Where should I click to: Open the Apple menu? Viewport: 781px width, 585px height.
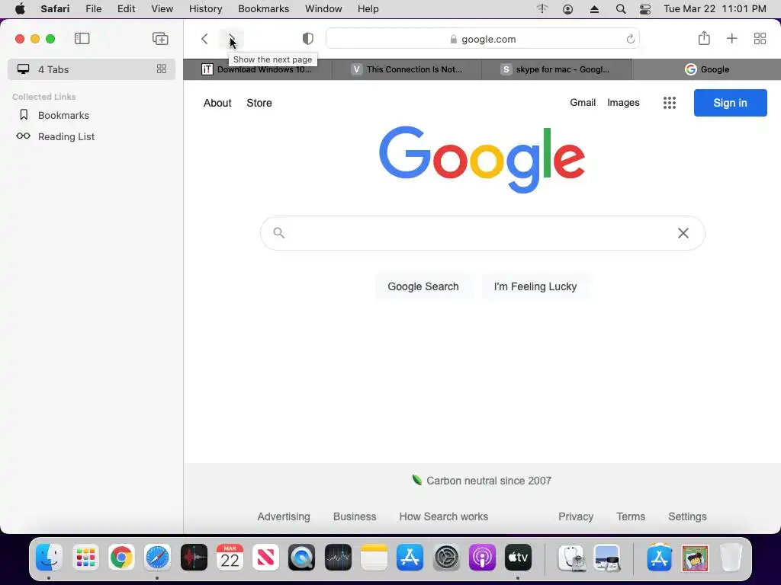point(20,9)
